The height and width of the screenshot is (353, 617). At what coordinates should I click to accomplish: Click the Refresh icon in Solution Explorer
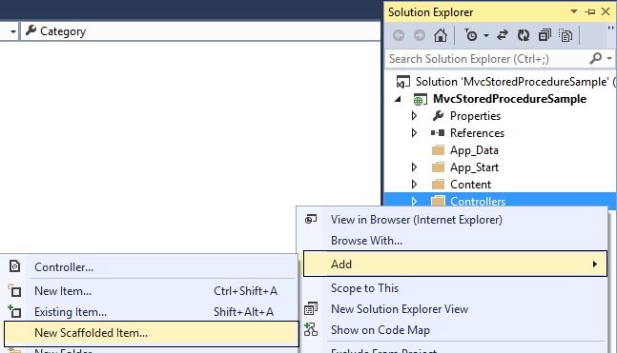[x=524, y=35]
